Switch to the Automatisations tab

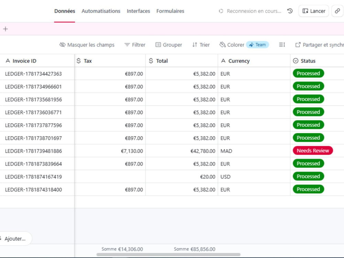tap(101, 11)
